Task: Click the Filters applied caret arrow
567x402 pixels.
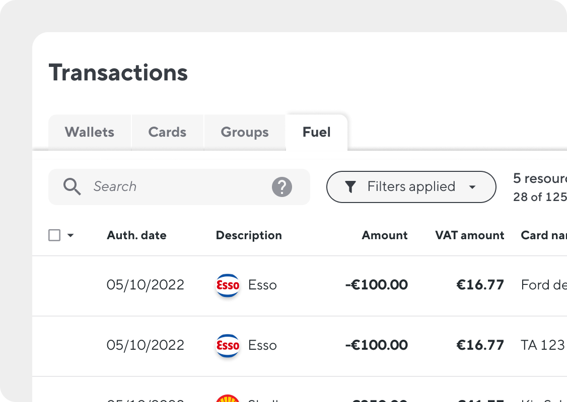Action: [472, 187]
